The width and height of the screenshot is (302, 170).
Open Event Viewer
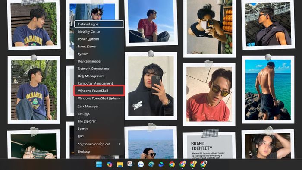click(x=99, y=47)
